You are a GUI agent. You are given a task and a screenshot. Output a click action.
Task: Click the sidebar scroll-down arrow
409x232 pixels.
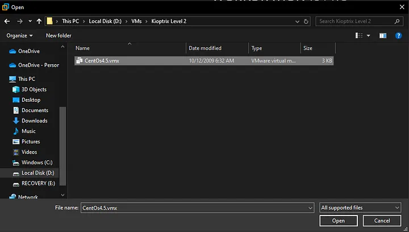point(62,194)
